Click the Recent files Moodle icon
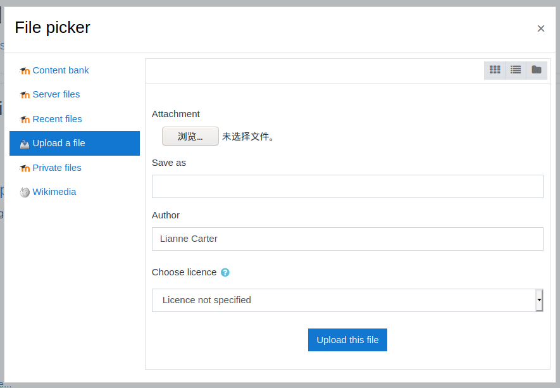This screenshot has height=388, width=560. point(25,120)
